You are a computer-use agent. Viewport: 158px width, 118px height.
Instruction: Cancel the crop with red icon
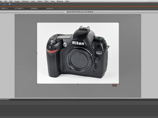tap(116, 85)
